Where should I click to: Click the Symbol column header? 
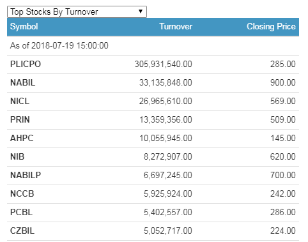[x=24, y=27]
